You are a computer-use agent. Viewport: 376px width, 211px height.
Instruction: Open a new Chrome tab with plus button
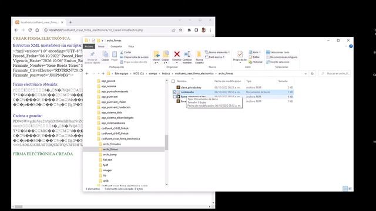70,22
